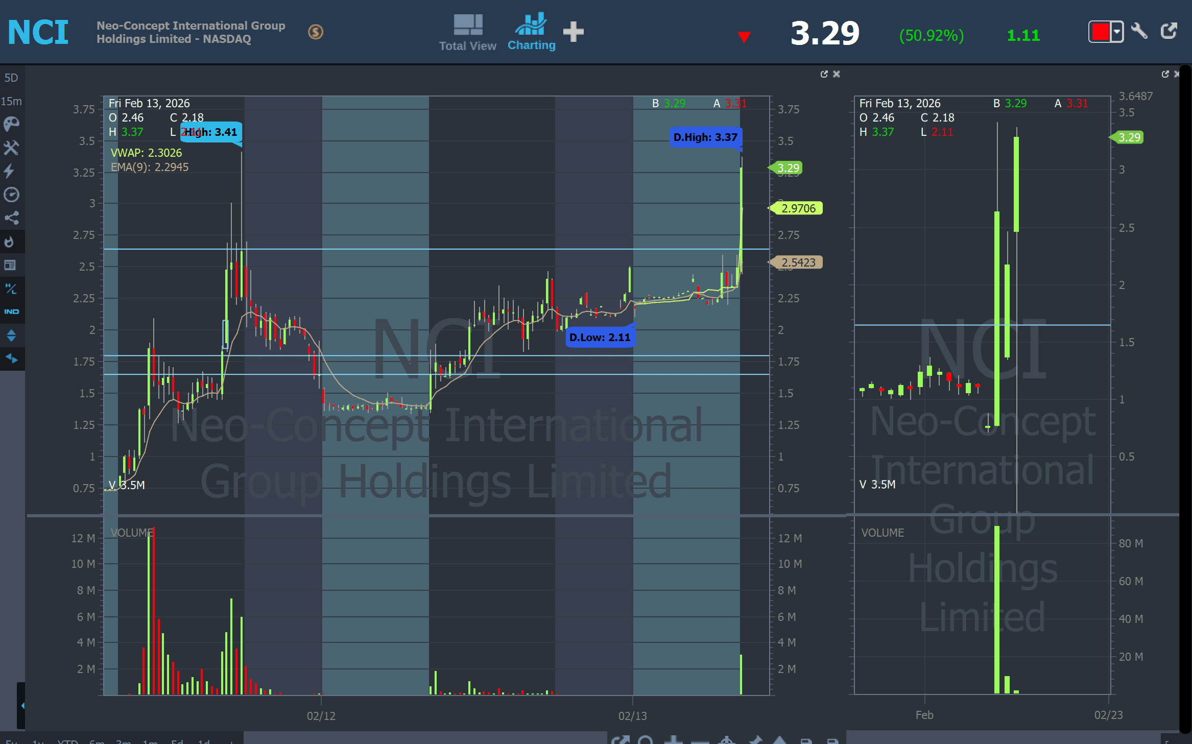Viewport: 1192px width, 744px height.
Task: Toggle the H/L high-low markers
Action: click(x=11, y=289)
